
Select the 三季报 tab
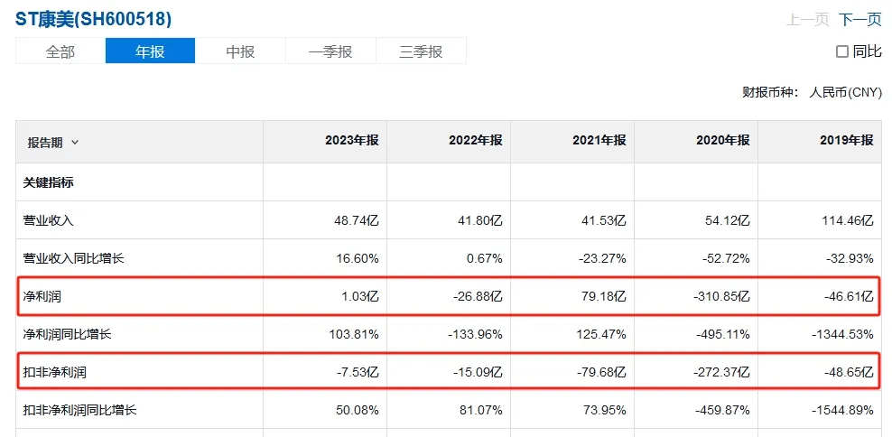421,51
